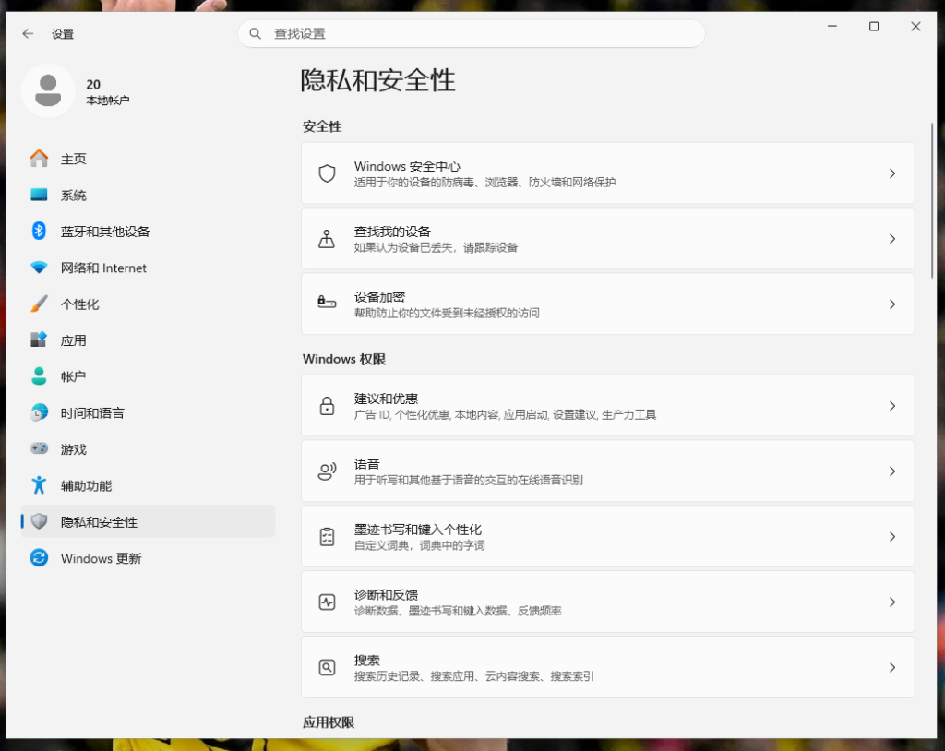Viewport: 945px width, 751px height.
Task: Open 搜索 title in Windows 权限
Action: click(x=366, y=660)
